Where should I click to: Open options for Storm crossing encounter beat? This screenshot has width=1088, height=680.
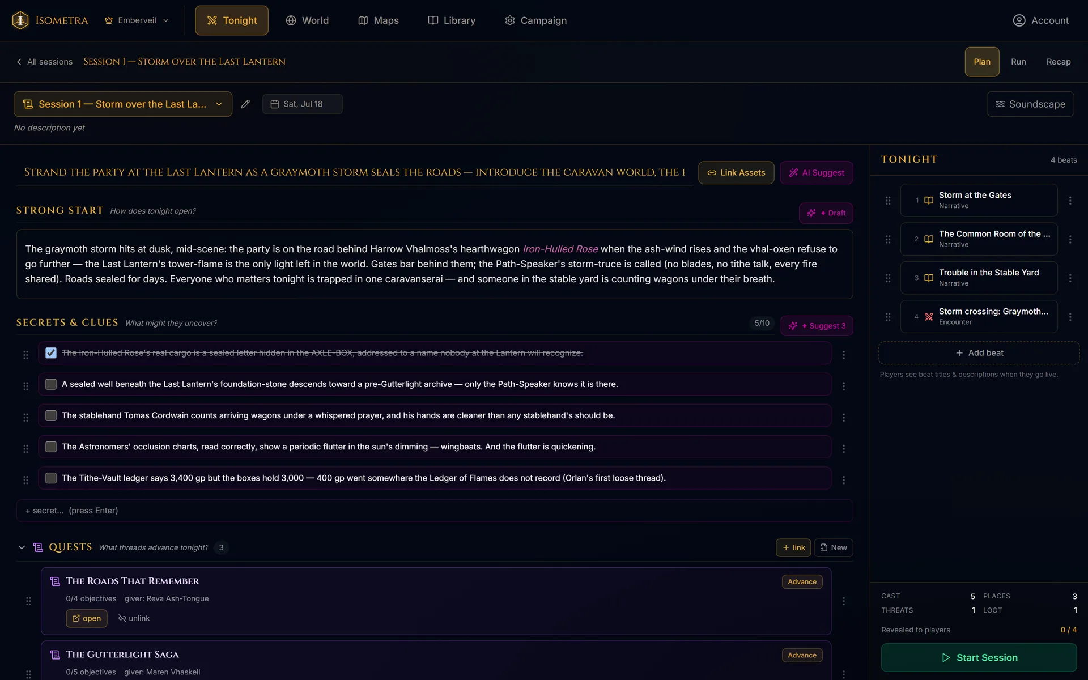(x=1070, y=317)
